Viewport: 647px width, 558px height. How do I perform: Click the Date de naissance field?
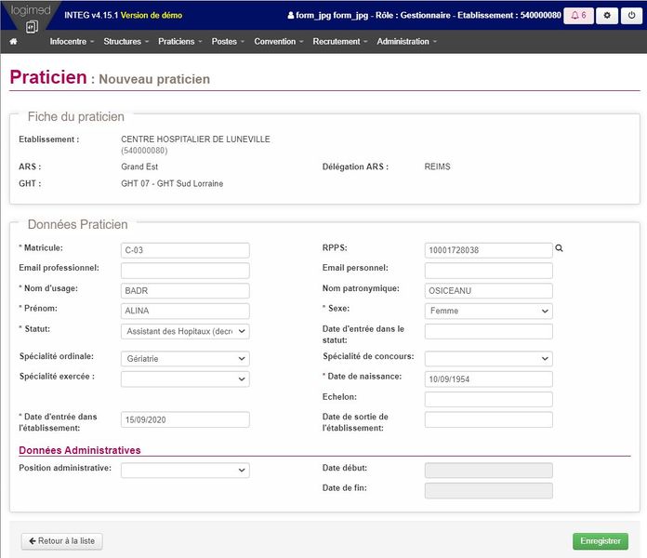point(489,379)
